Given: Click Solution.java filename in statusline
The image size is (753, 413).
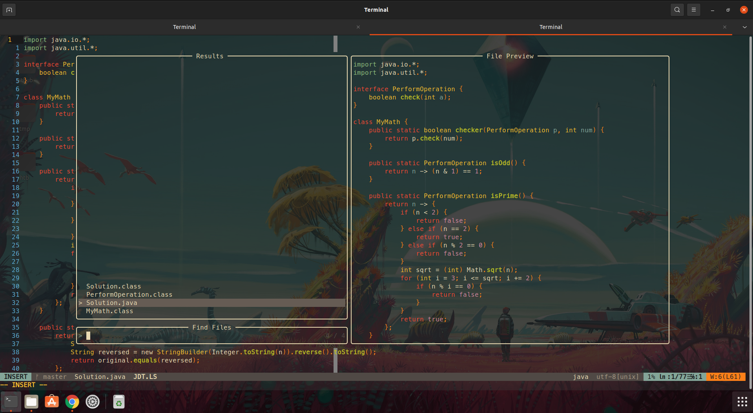Looking at the screenshot, I should coord(100,377).
